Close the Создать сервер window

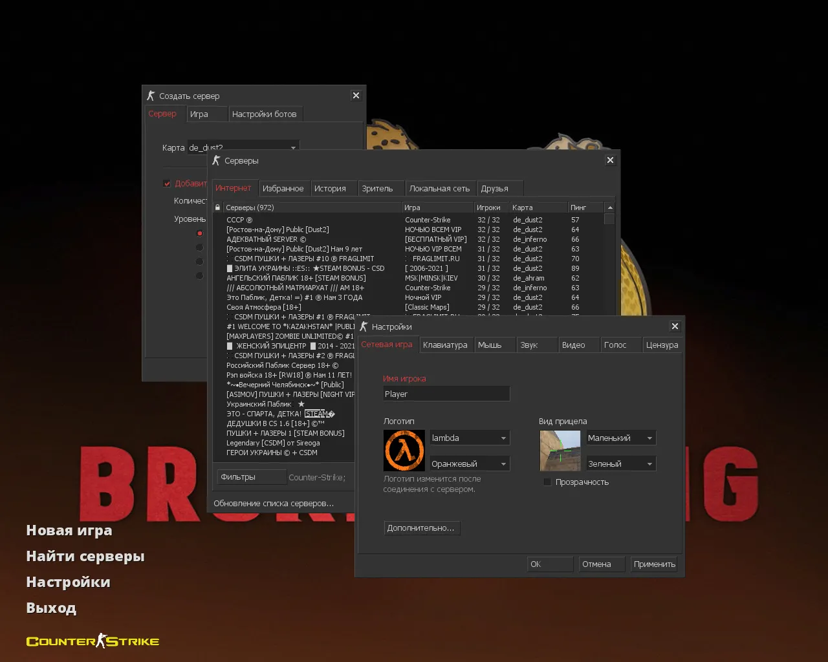click(x=356, y=96)
